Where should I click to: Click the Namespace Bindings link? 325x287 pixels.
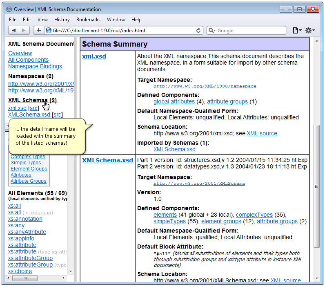click(x=35, y=66)
